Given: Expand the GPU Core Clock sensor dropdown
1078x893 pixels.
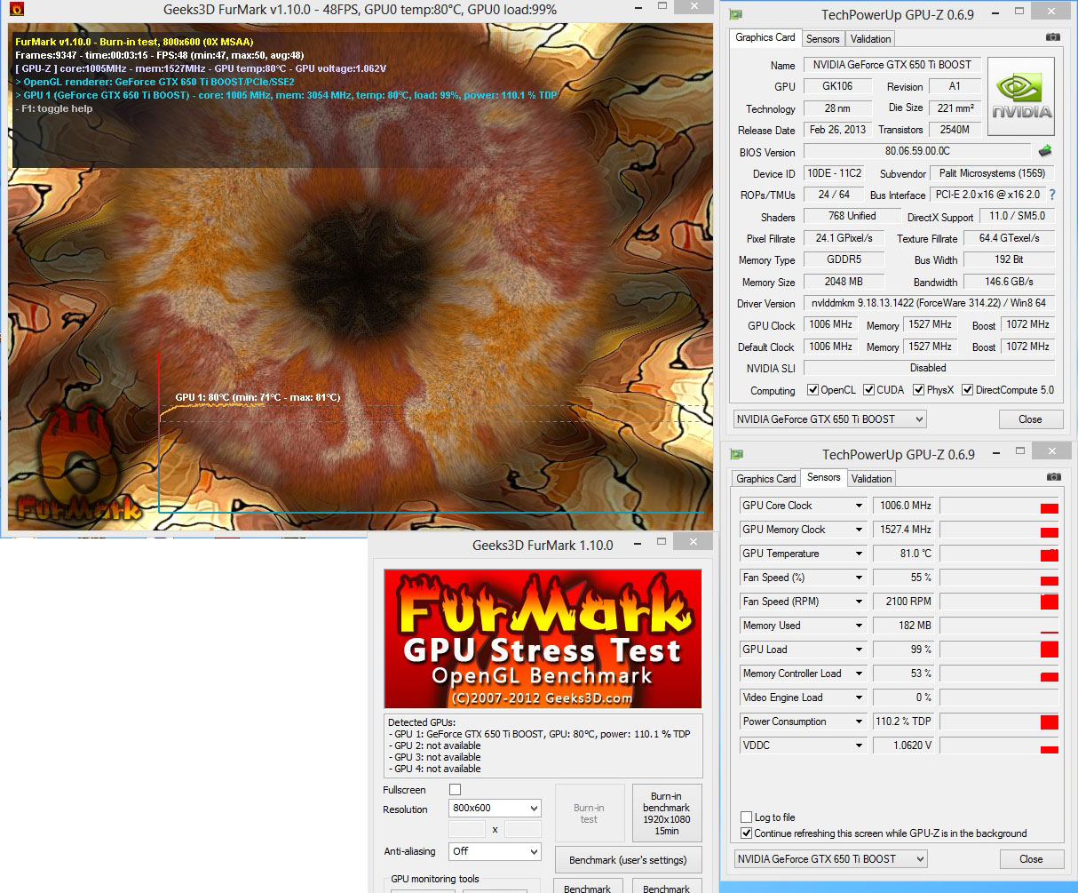Looking at the screenshot, I should [859, 506].
